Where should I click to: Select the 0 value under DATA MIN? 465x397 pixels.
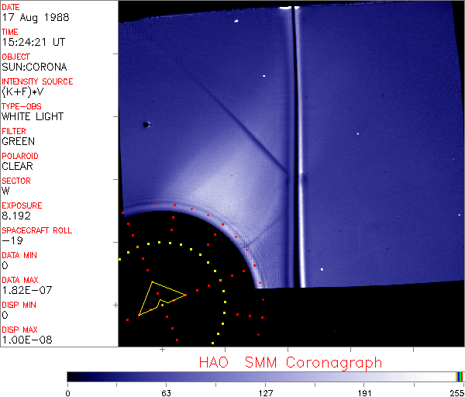click(5, 265)
